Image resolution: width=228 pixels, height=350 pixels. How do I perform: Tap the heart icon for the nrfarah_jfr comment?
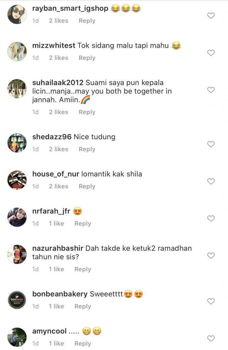click(x=211, y=218)
